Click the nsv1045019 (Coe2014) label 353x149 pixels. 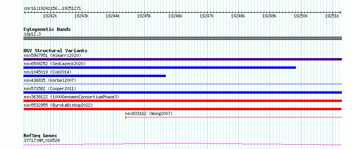(48, 72)
